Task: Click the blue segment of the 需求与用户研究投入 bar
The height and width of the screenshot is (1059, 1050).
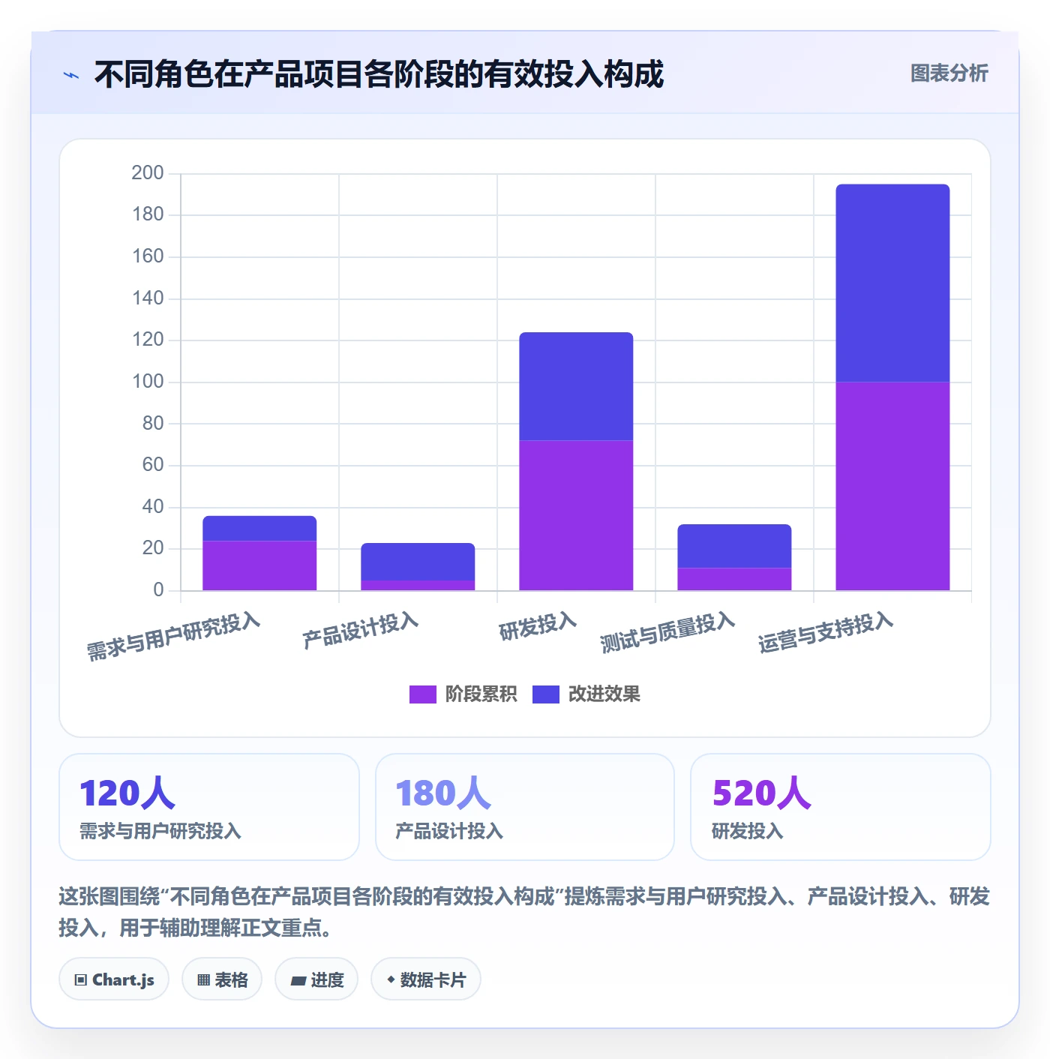Action: (259, 528)
